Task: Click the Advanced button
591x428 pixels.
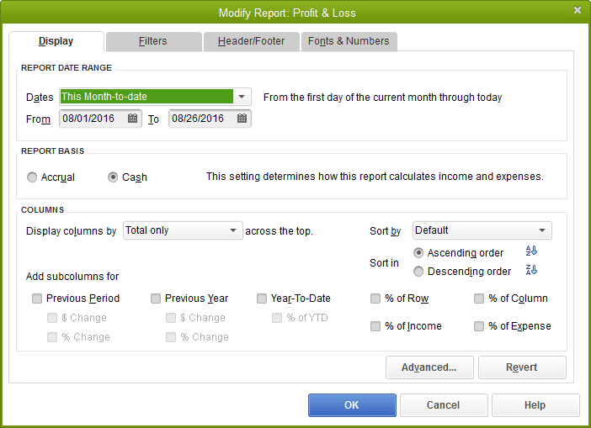Action: tap(429, 367)
